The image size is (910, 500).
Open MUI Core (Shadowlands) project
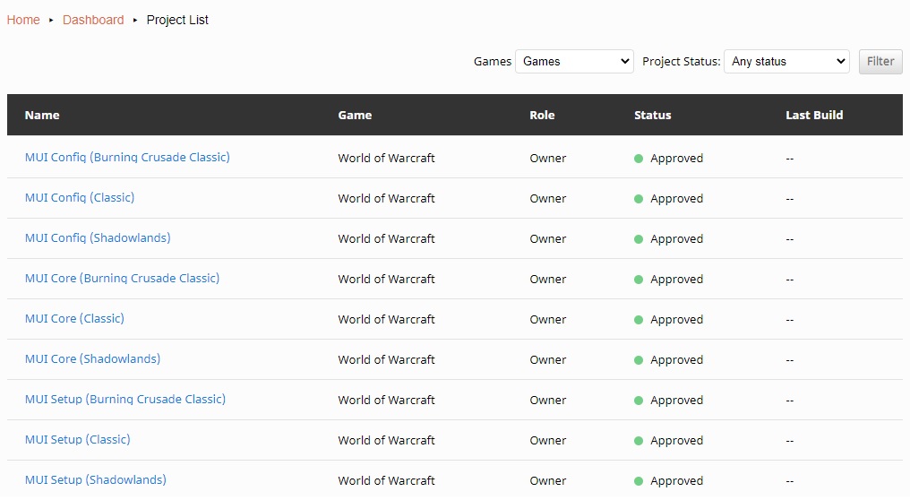92,359
